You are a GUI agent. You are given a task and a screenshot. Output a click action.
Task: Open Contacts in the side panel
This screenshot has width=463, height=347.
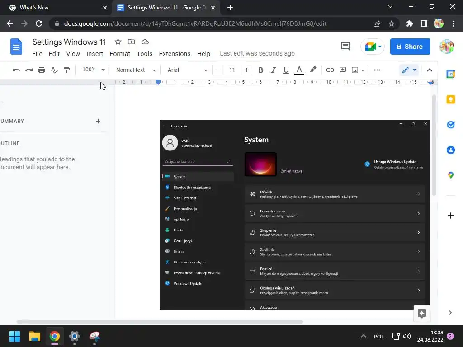451,150
